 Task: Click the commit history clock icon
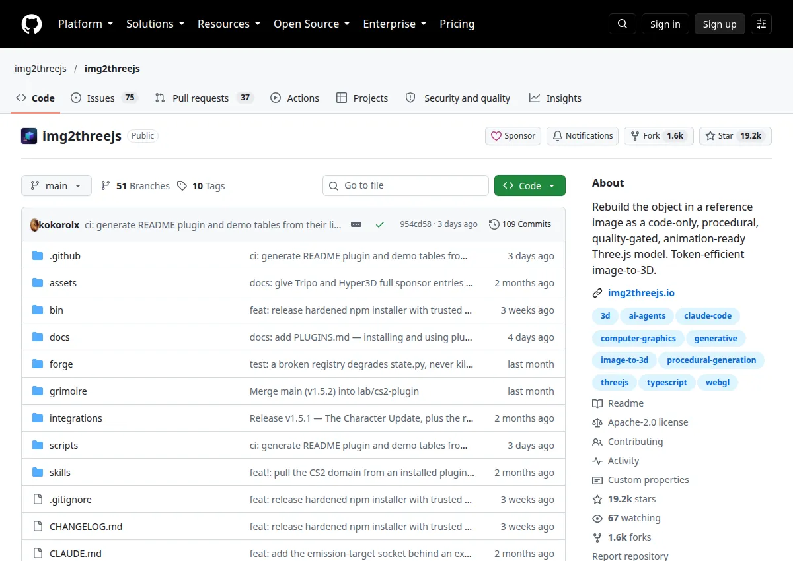(494, 224)
